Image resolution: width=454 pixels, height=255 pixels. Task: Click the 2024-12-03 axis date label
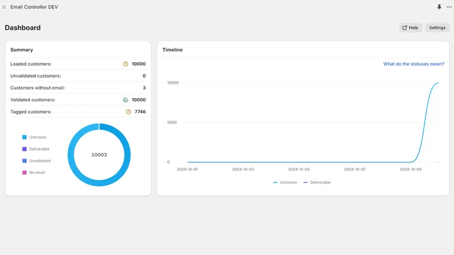243,169
